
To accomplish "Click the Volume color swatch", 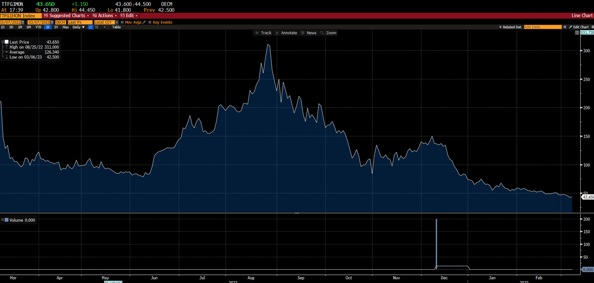I will [x=6, y=220].
